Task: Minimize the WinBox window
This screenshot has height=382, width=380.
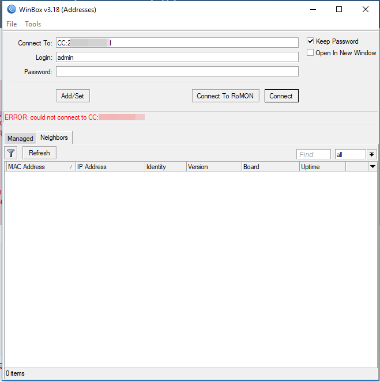Action: point(313,10)
